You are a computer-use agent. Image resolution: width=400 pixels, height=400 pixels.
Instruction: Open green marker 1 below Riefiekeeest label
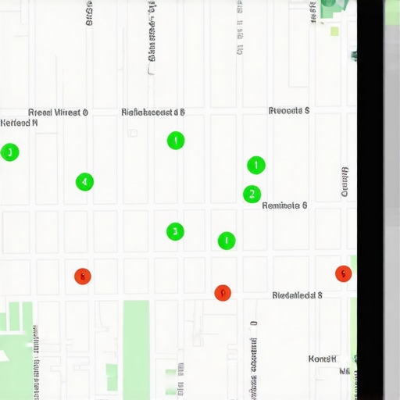tap(176, 141)
